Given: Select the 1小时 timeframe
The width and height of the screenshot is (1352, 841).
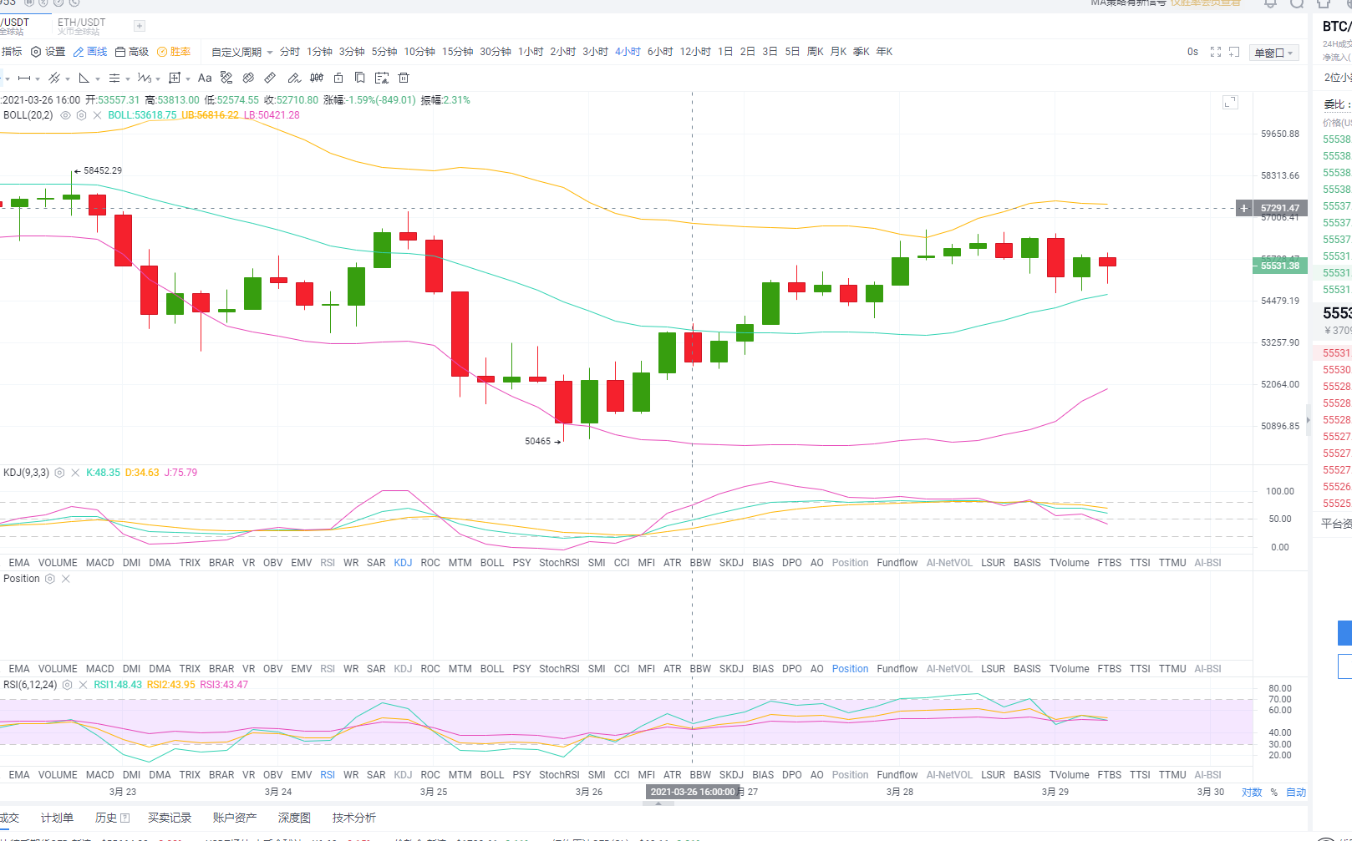Looking at the screenshot, I should pyautogui.click(x=531, y=52).
